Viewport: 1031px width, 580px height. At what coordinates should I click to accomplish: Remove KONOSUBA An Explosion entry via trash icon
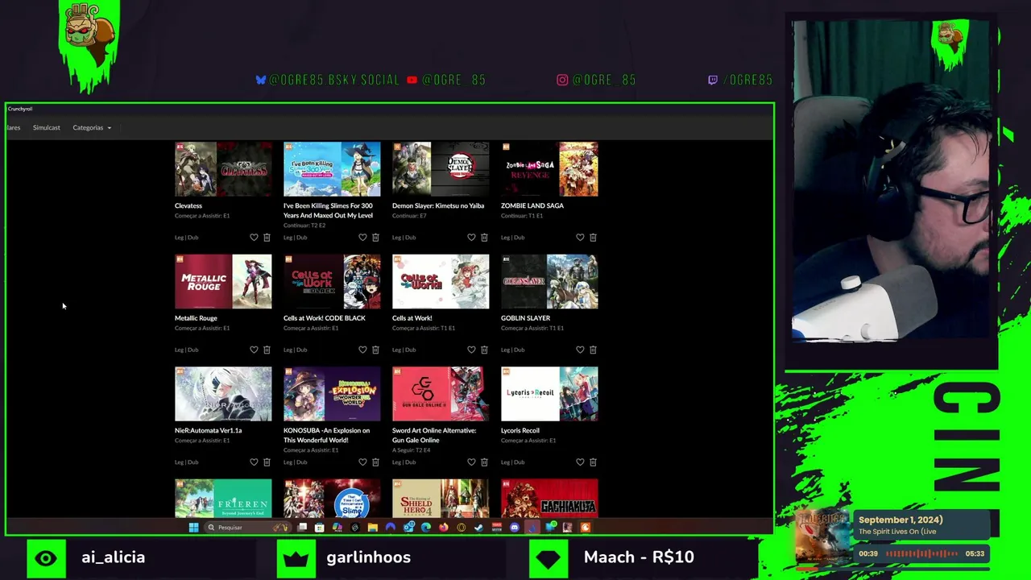point(375,462)
